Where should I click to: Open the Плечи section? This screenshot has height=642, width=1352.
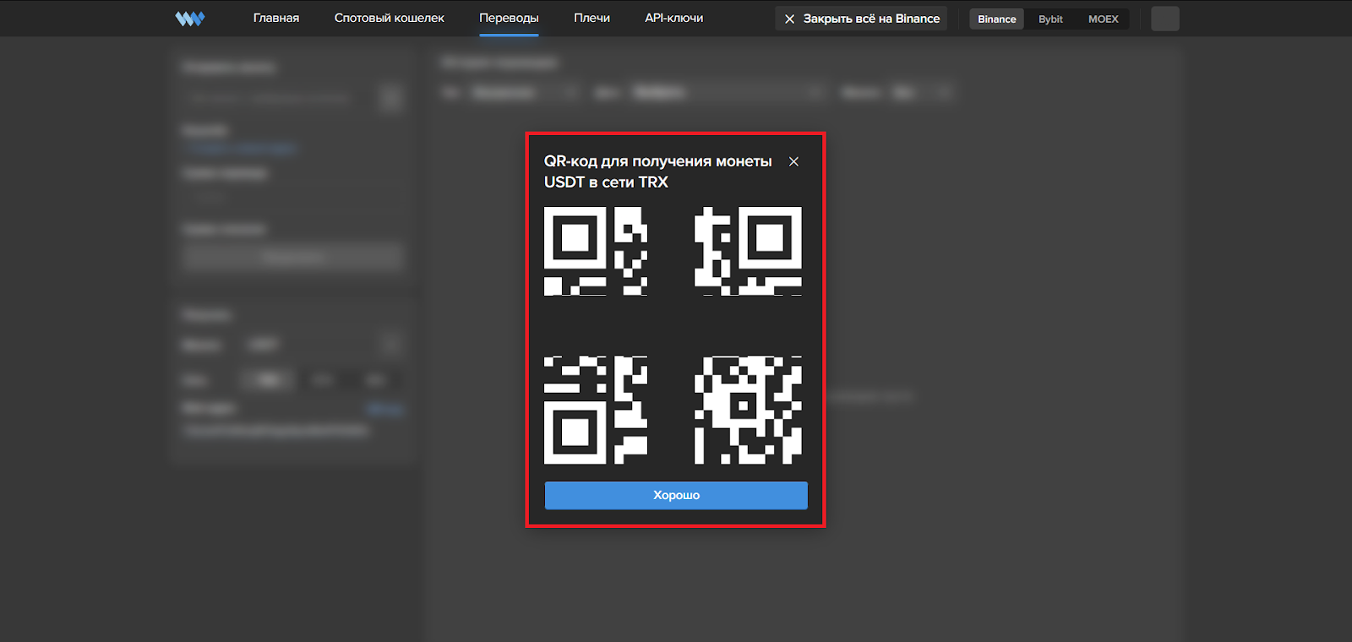[x=591, y=18]
